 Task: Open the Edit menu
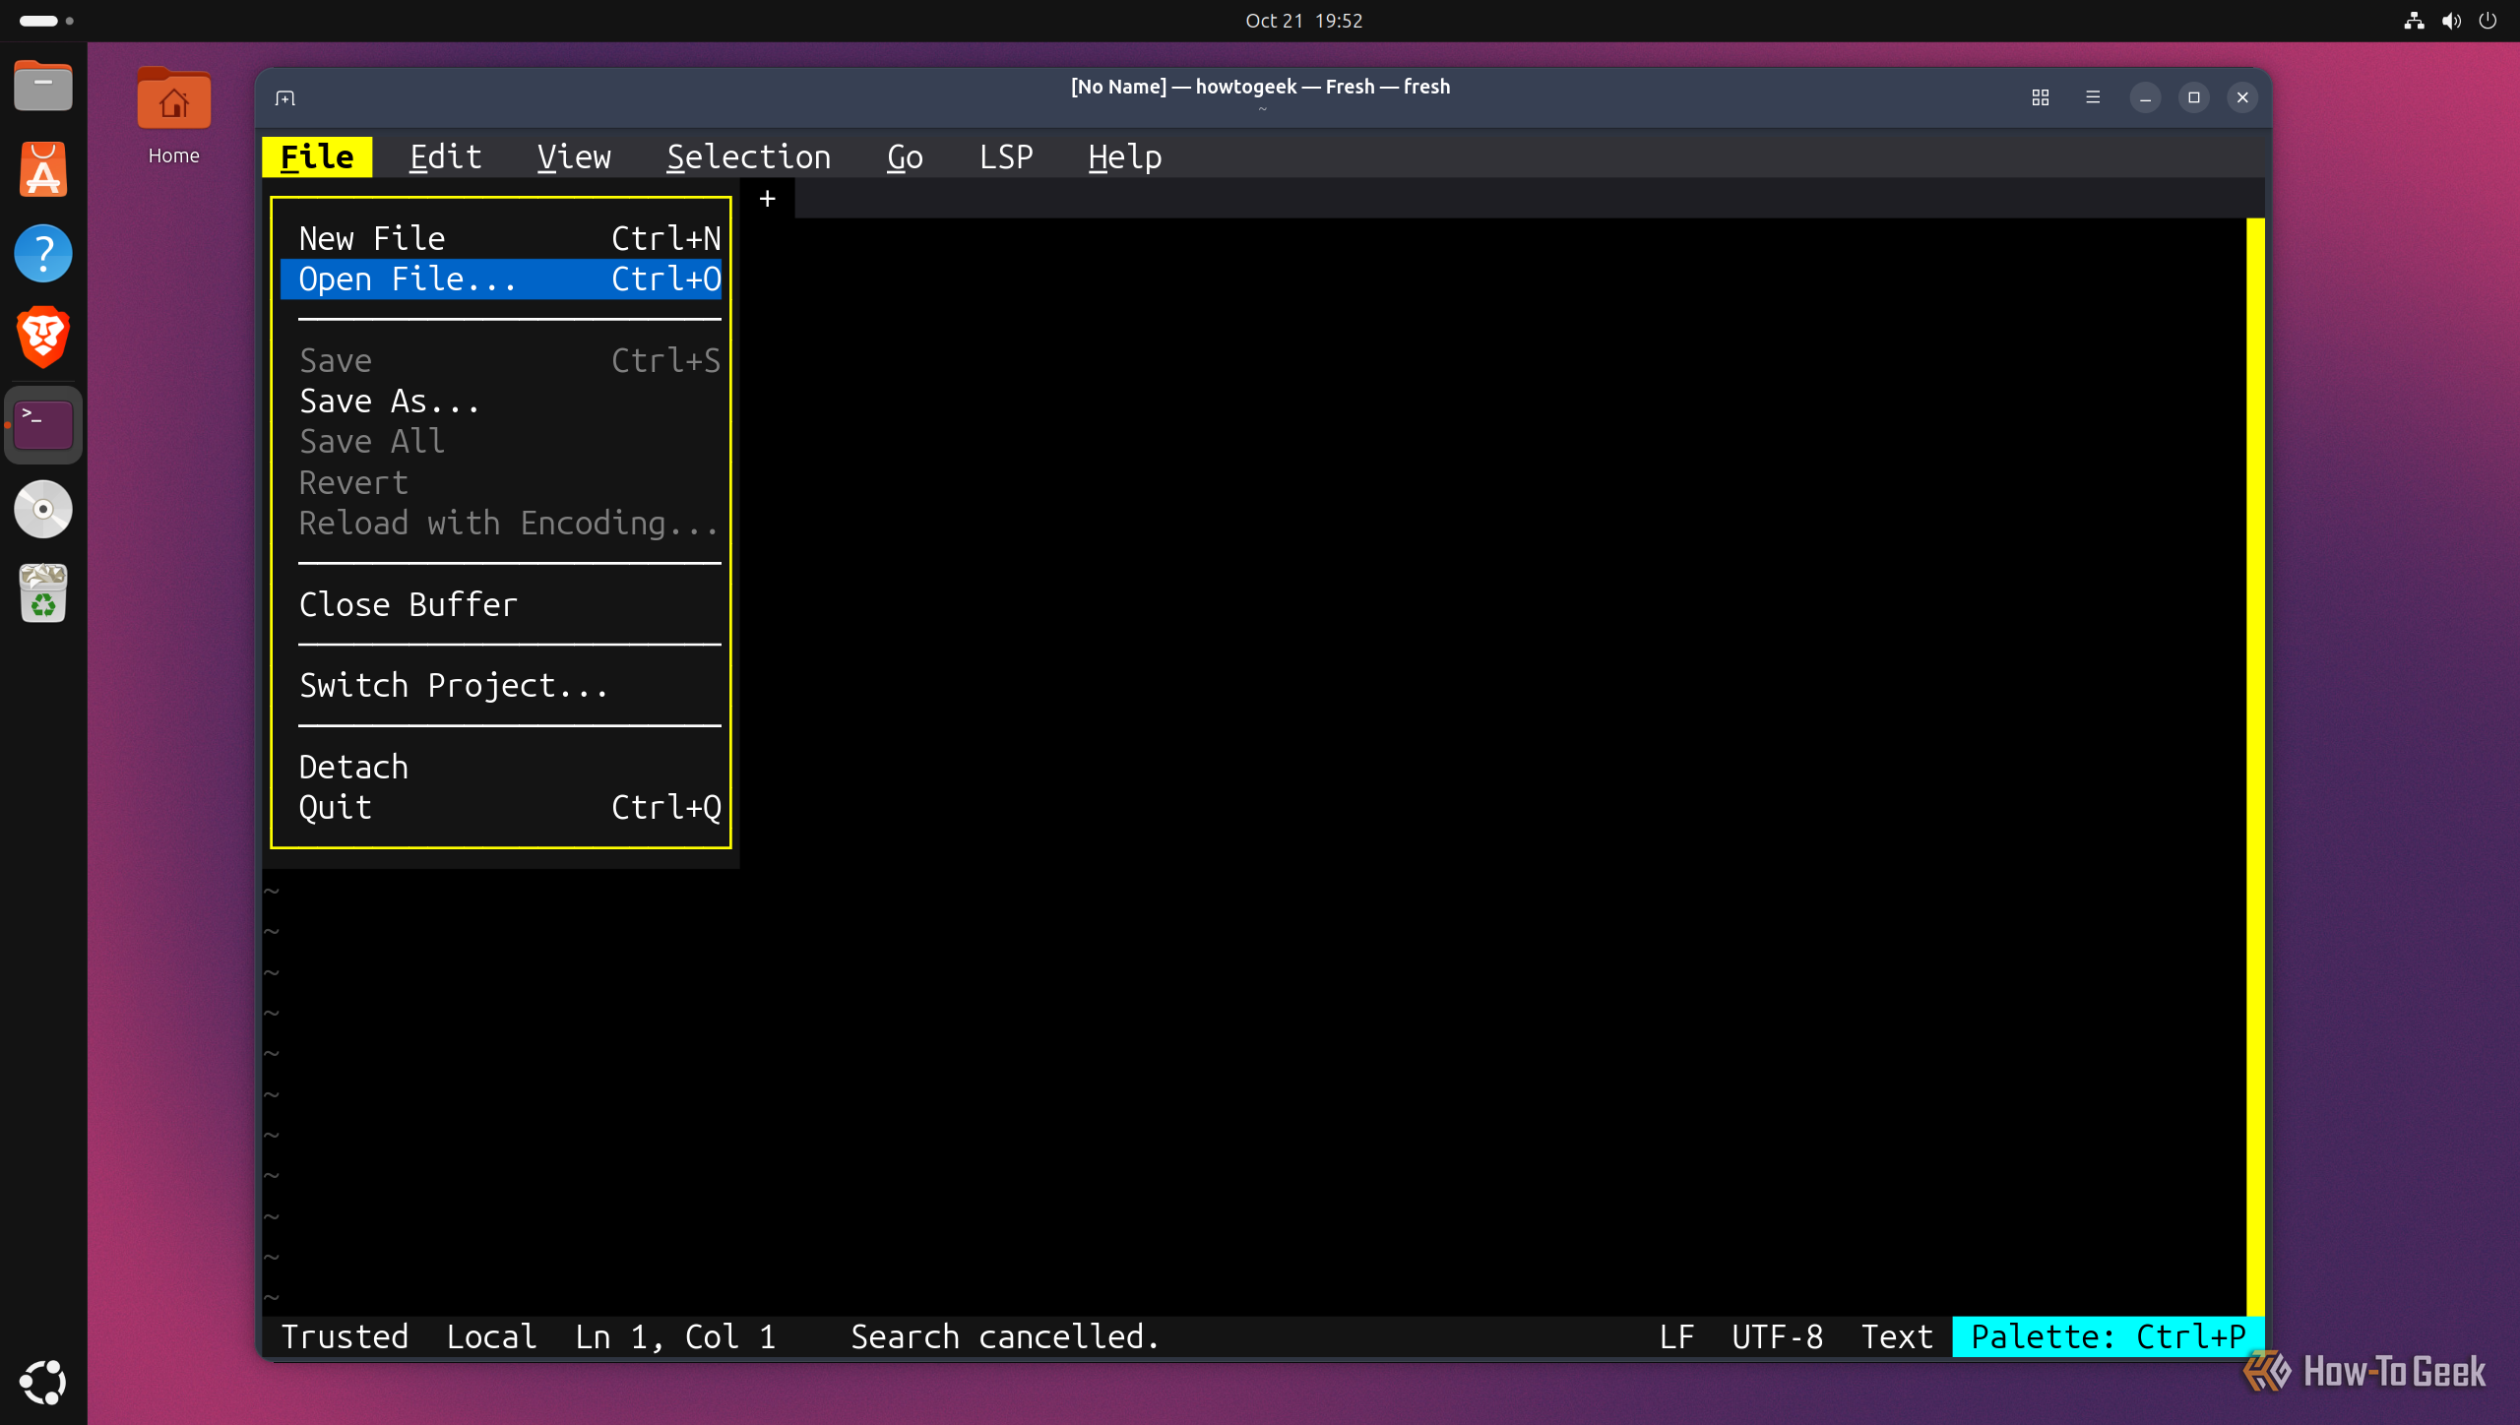446,156
